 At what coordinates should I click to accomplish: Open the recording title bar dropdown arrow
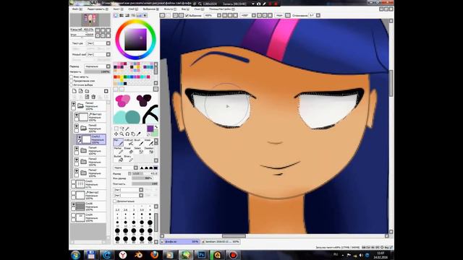coord(253,4)
